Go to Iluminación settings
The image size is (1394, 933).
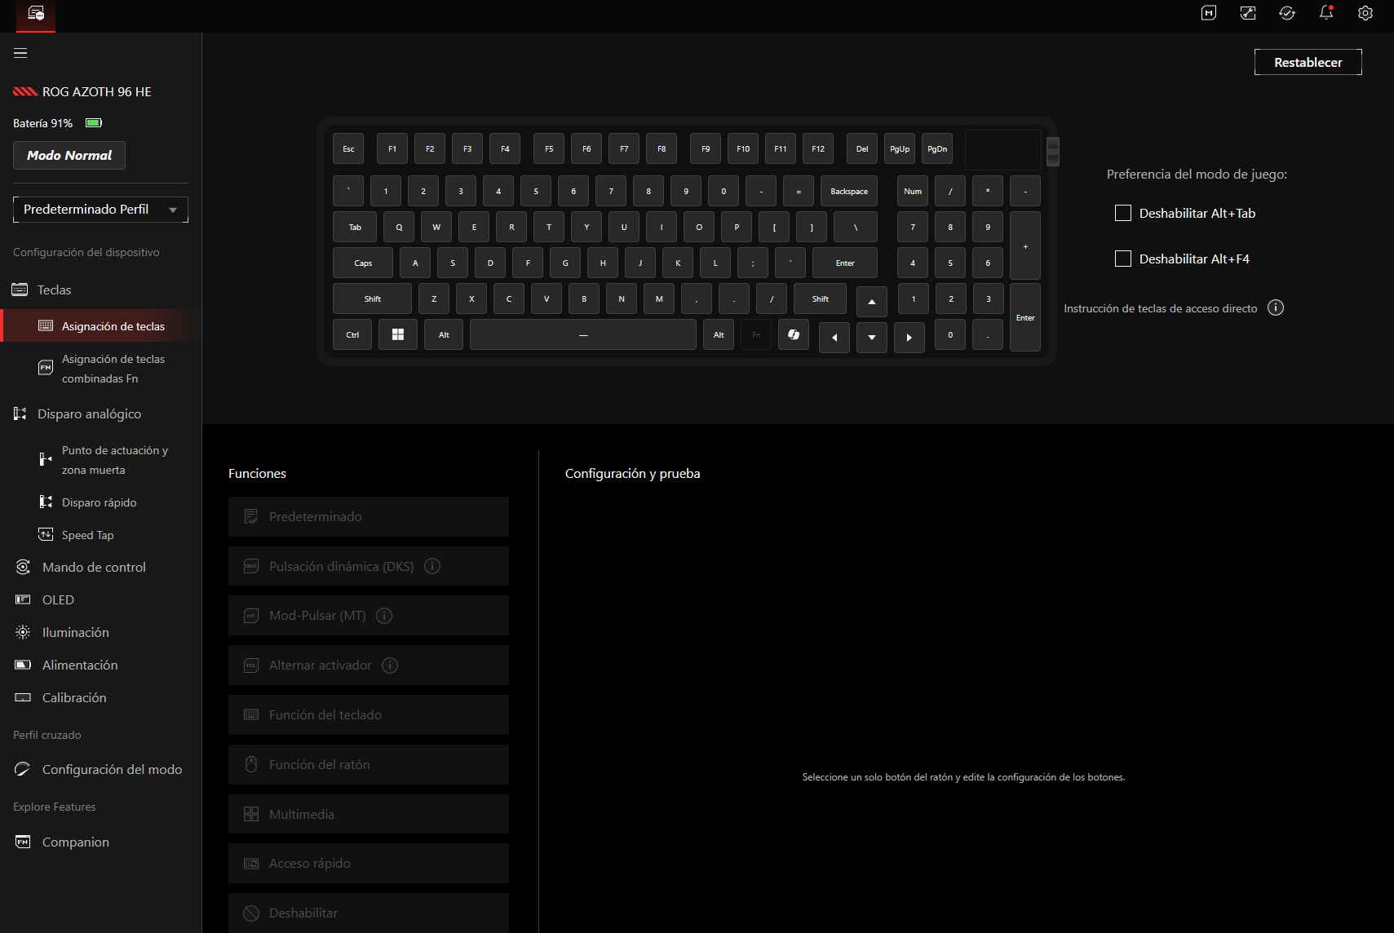75,632
